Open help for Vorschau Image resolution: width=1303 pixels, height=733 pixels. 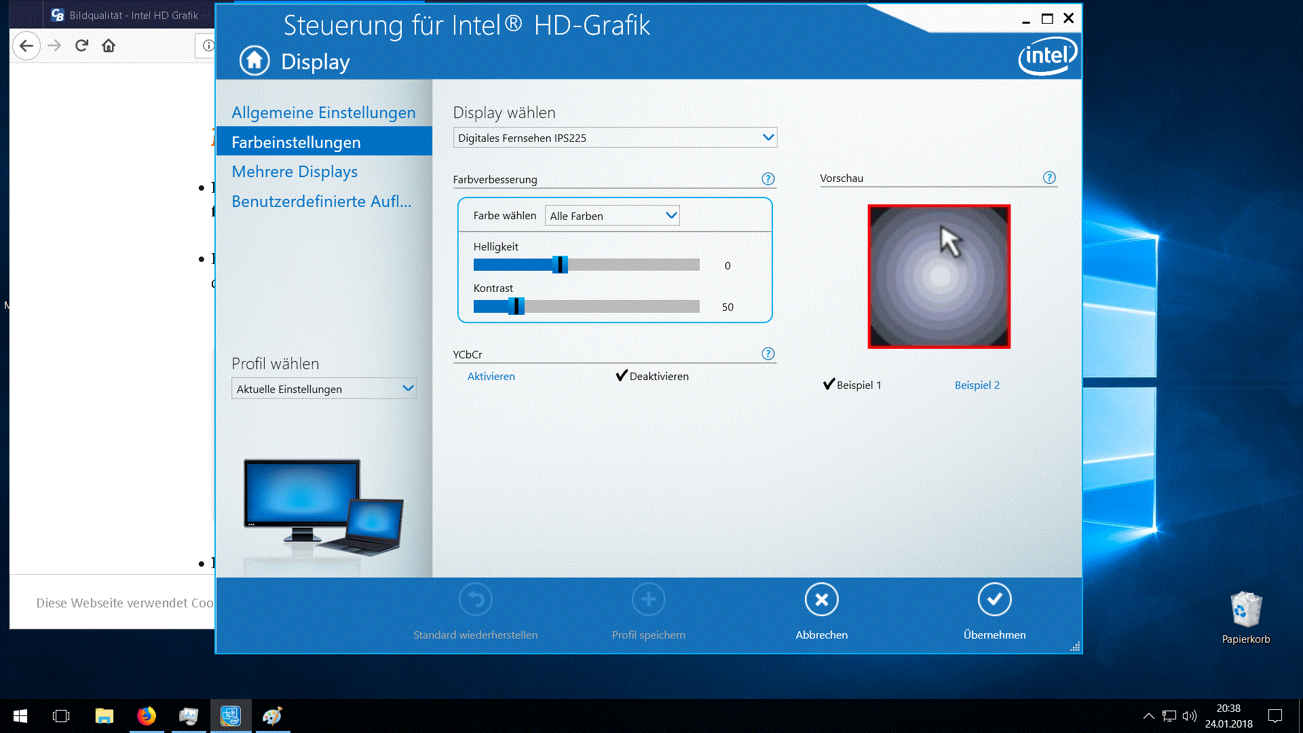(x=1049, y=178)
